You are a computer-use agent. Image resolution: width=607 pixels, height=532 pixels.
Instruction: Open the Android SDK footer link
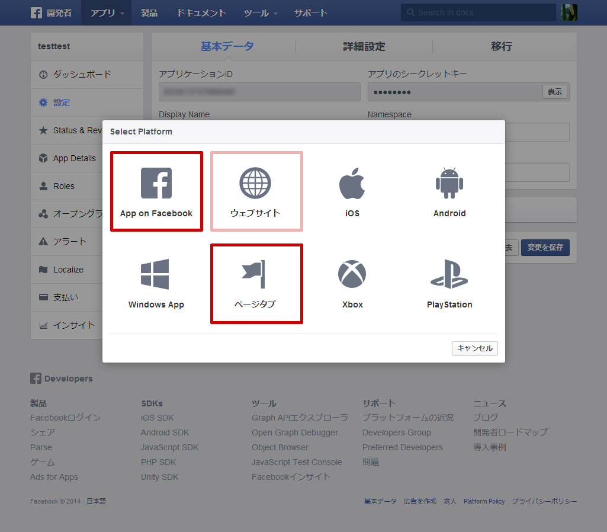165,432
